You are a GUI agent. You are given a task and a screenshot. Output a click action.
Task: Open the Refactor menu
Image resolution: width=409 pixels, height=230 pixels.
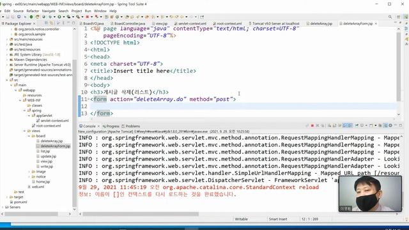(x=33, y=11)
